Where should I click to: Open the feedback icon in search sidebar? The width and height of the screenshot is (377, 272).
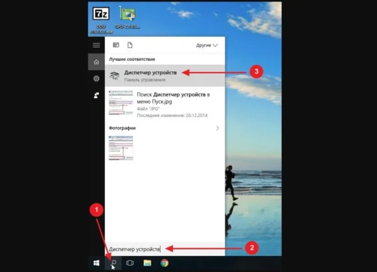96,95
